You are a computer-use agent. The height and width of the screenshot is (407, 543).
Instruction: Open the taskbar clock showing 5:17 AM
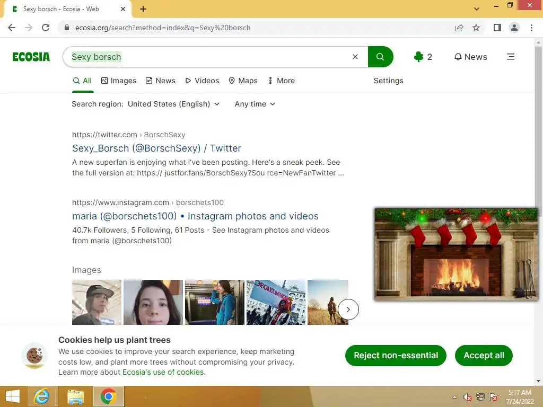click(520, 397)
